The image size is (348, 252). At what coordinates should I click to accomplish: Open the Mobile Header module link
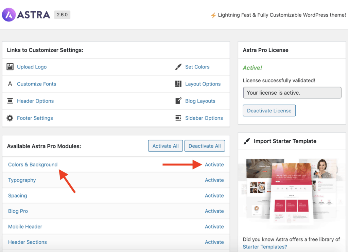point(25,227)
